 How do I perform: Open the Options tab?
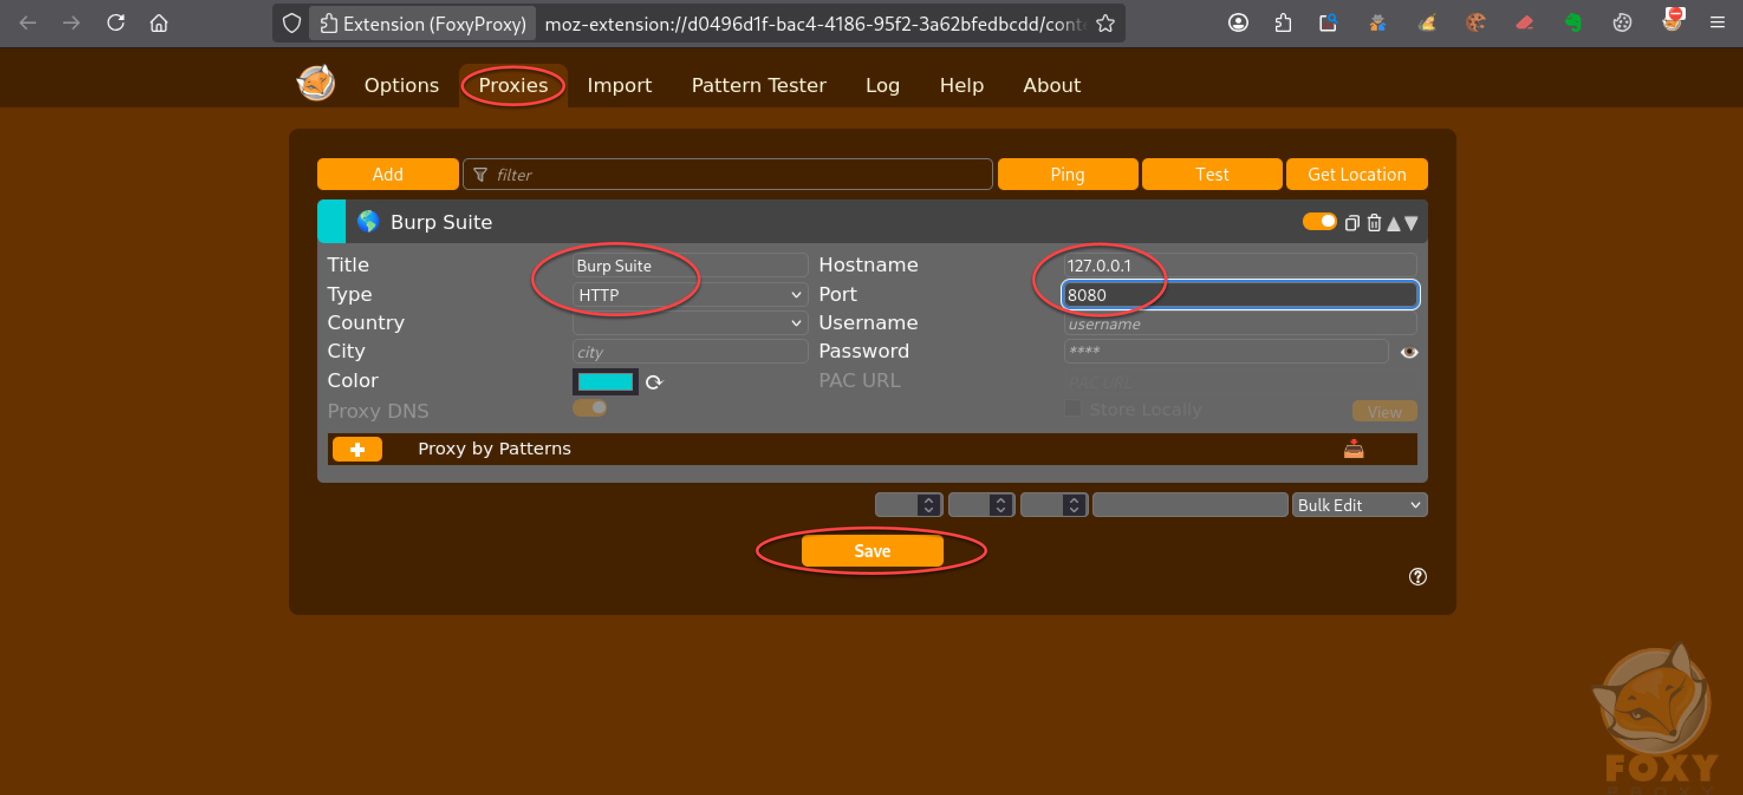click(x=401, y=85)
